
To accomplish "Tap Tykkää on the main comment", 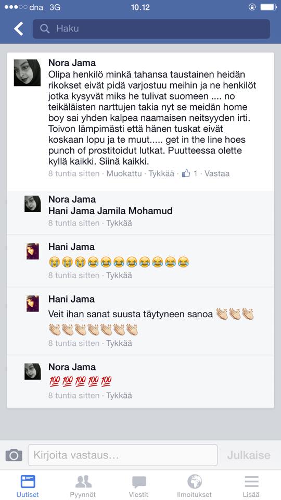I will click(x=161, y=173).
